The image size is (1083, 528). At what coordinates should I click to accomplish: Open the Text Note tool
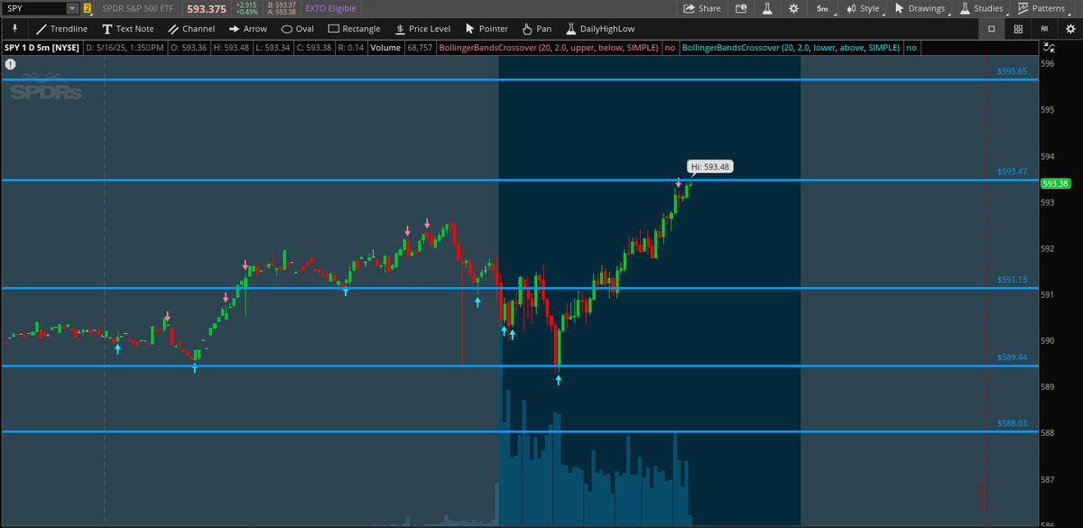pos(127,28)
